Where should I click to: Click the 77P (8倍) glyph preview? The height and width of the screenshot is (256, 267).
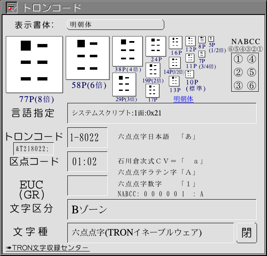(x=34, y=65)
